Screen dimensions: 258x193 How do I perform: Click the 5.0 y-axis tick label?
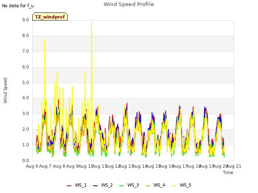25,82
